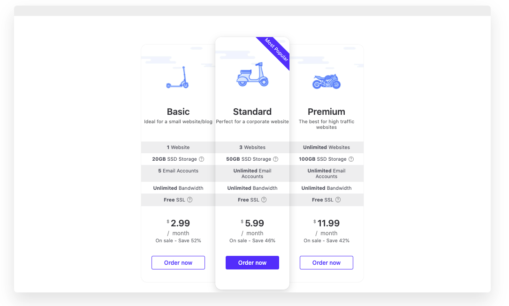This screenshot has height=306, width=509.
Task: Open help icon next to 20GB SSD Storage
Action: (x=202, y=159)
